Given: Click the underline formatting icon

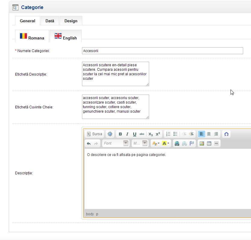Looking at the screenshot, I should pos(135,134).
